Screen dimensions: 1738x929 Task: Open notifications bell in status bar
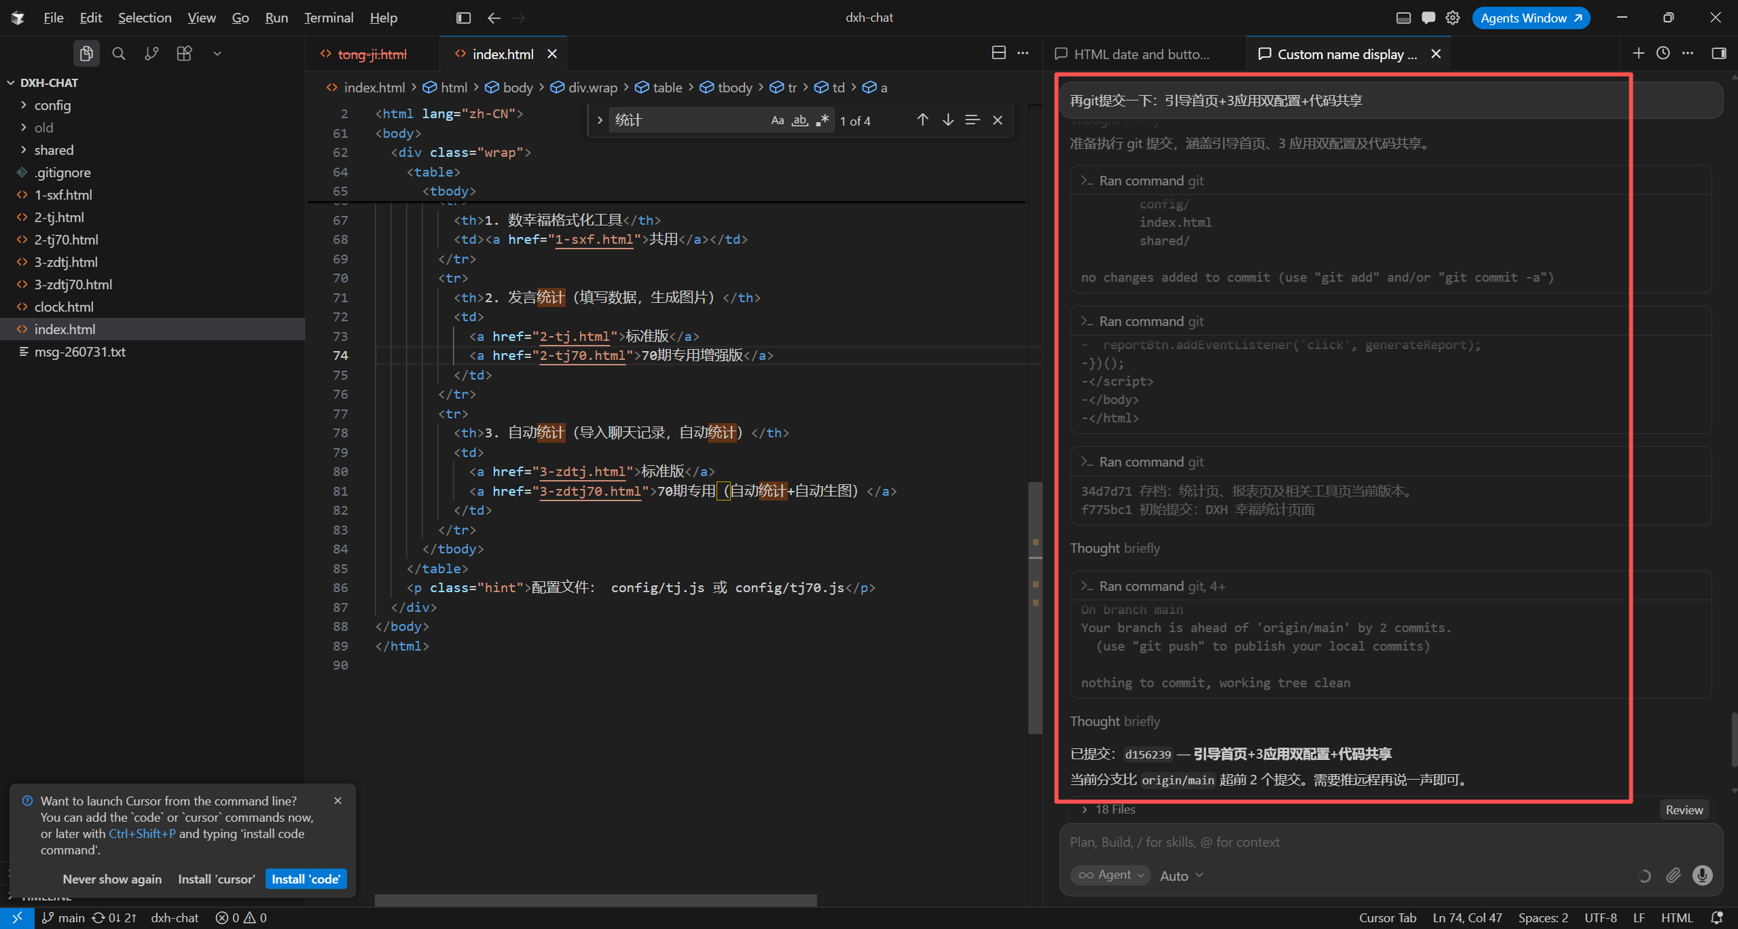click(x=1716, y=918)
